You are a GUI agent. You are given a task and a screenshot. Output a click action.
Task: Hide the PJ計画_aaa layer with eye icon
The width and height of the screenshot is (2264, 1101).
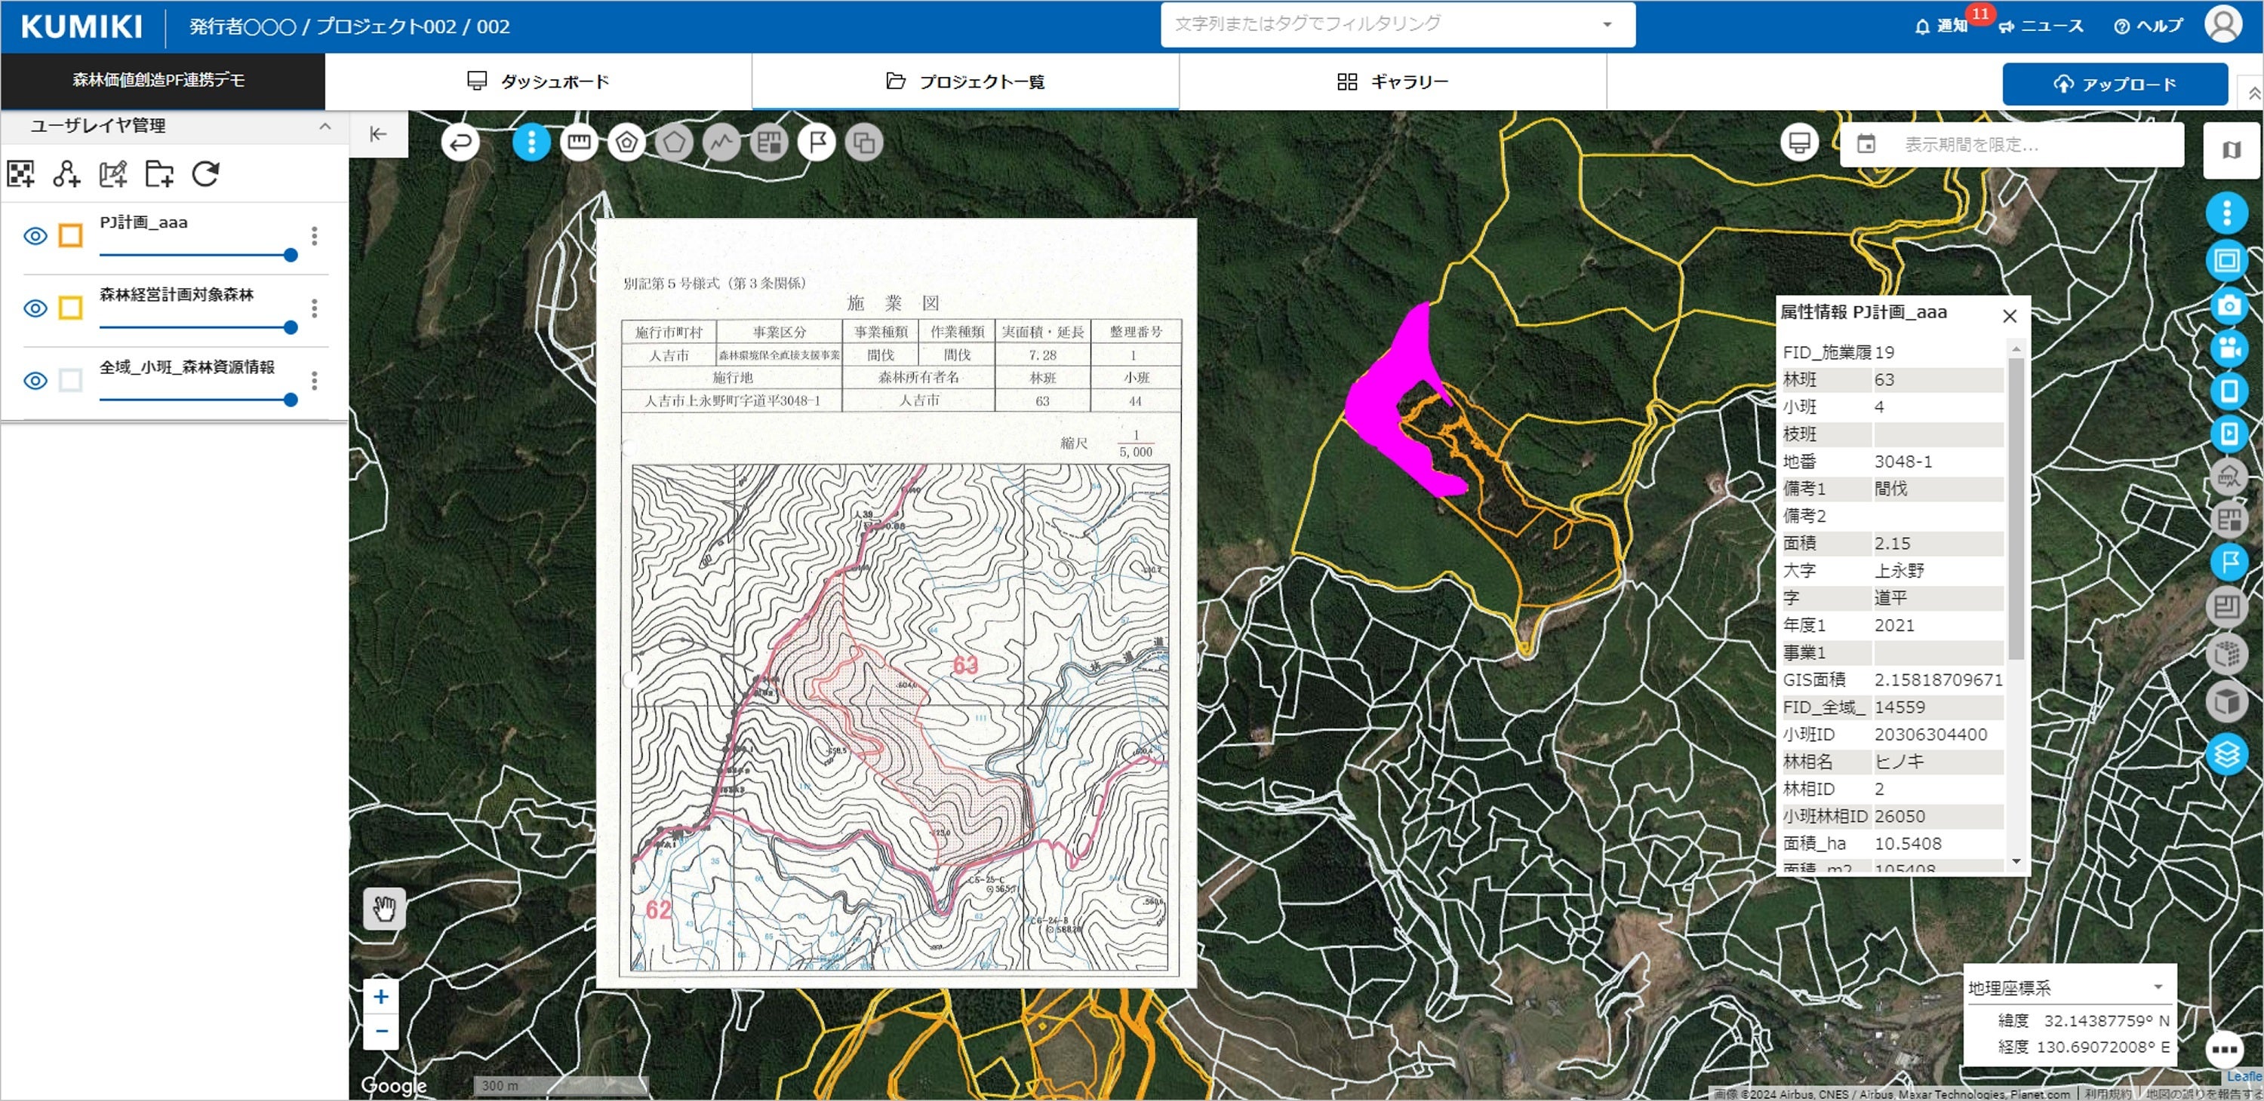coord(35,235)
